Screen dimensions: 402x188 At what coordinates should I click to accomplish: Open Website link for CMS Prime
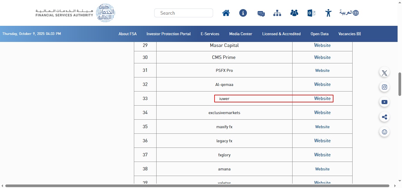[x=322, y=57]
